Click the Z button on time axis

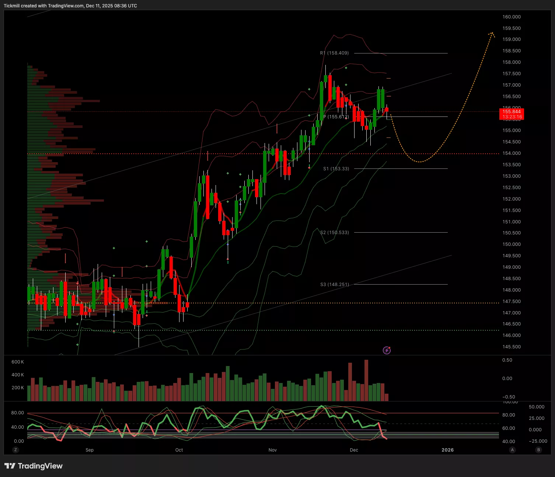point(15,450)
